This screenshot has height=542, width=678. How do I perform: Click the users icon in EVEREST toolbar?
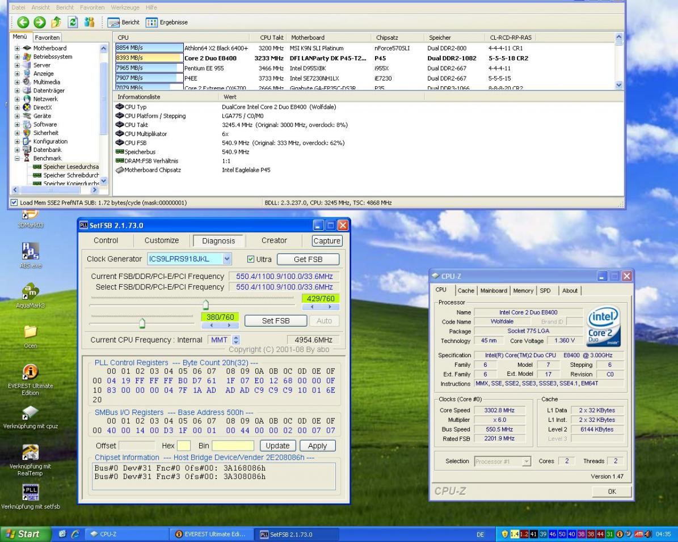(89, 22)
